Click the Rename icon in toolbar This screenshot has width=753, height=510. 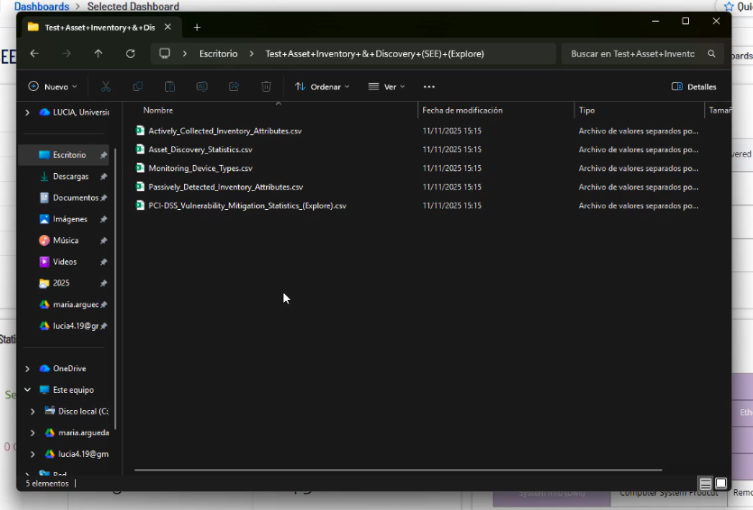tap(202, 87)
